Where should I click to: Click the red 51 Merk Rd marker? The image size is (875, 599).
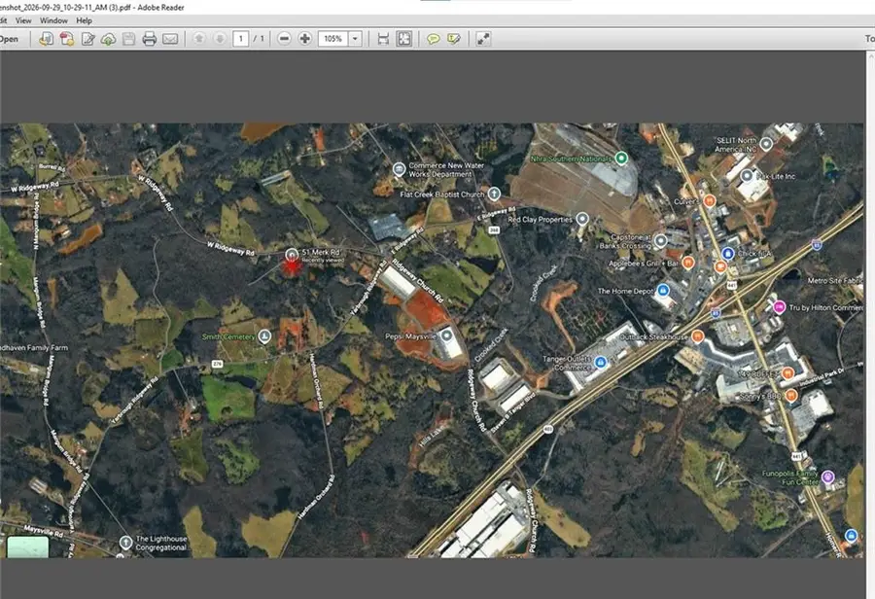(292, 266)
